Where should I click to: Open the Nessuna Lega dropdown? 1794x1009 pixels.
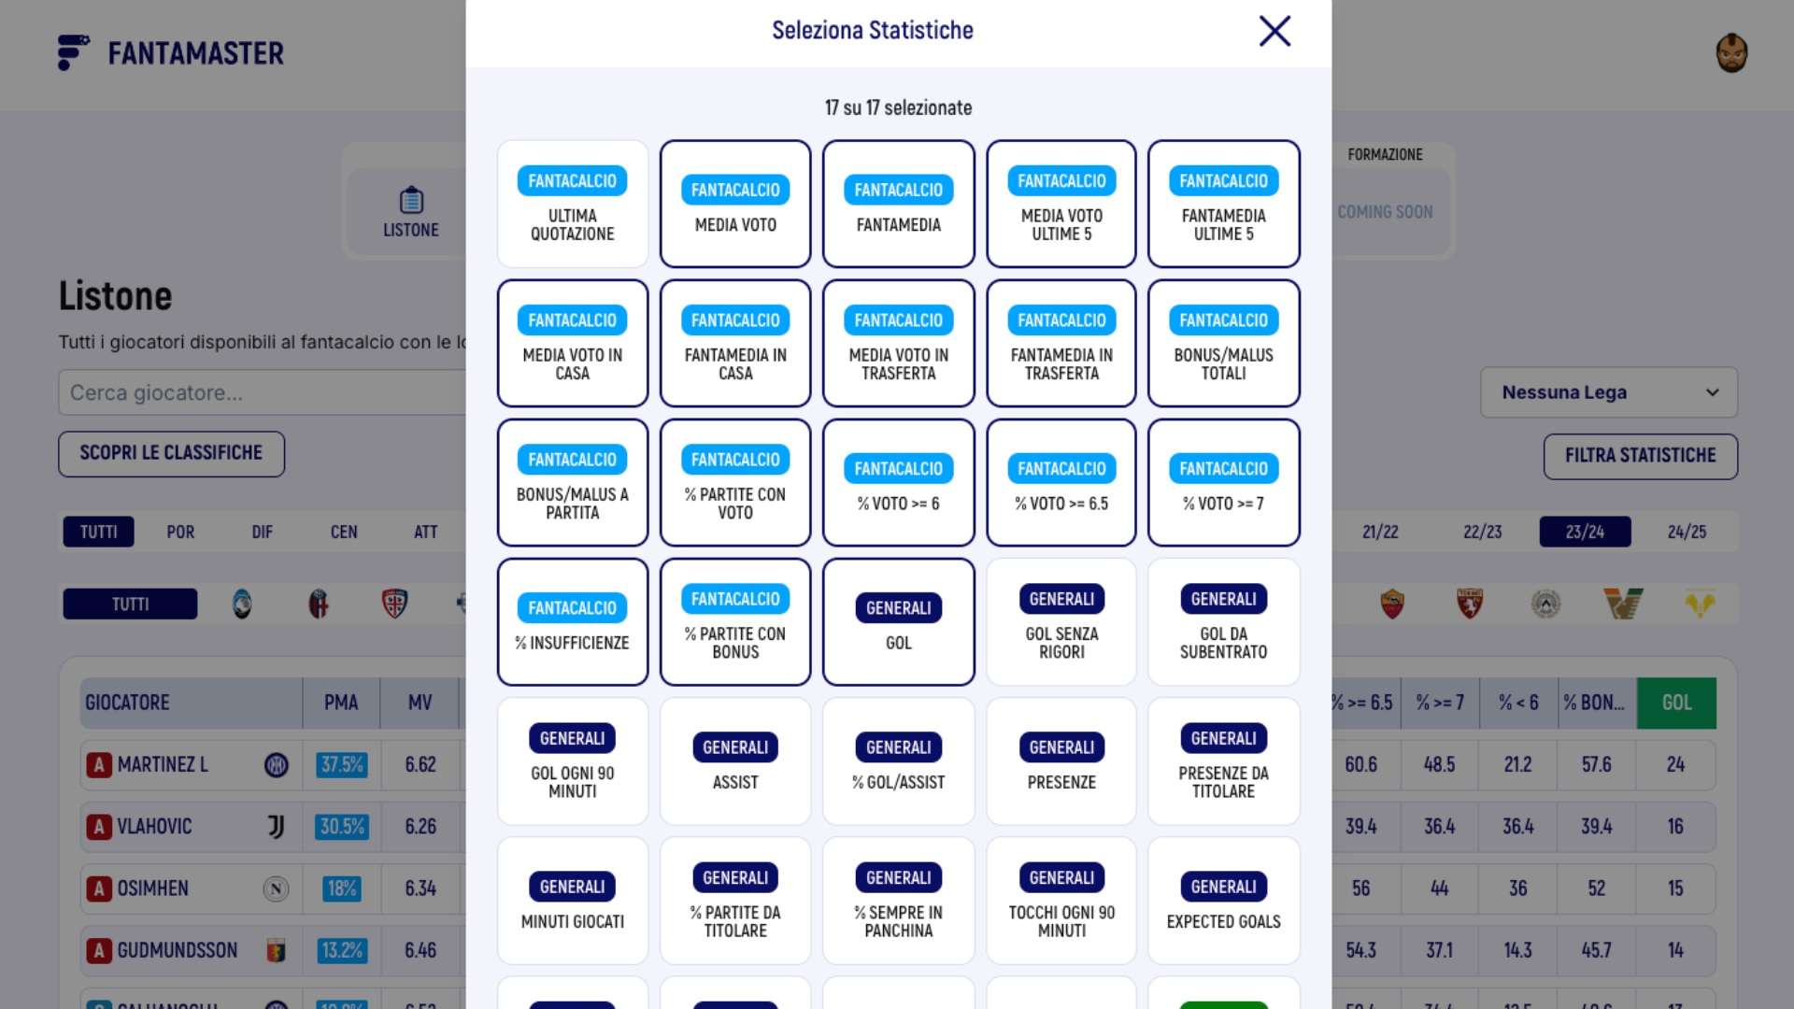point(1609,392)
